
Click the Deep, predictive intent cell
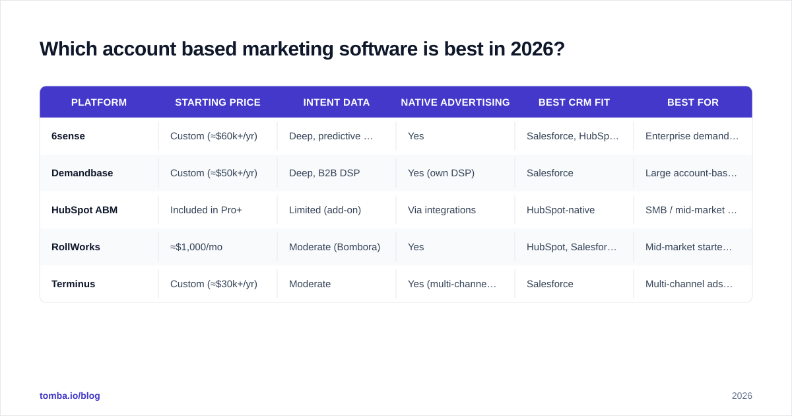click(337, 136)
